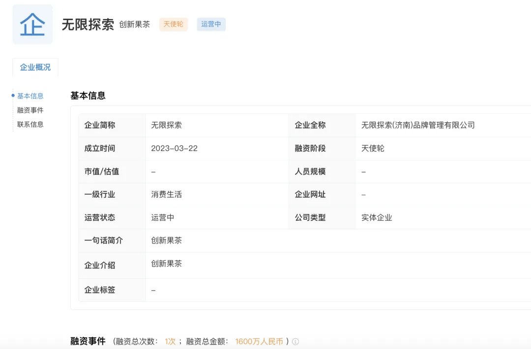Go to 联系信息 in the side navigation
Image resolution: width=531 pixels, height=349 pixels.
[30, 125]
